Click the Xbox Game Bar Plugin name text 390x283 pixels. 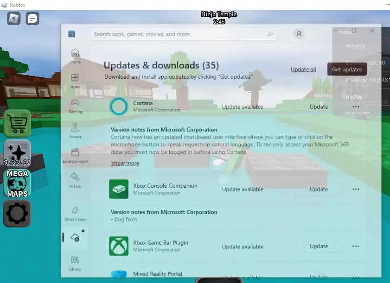click(x=161, y=242)
